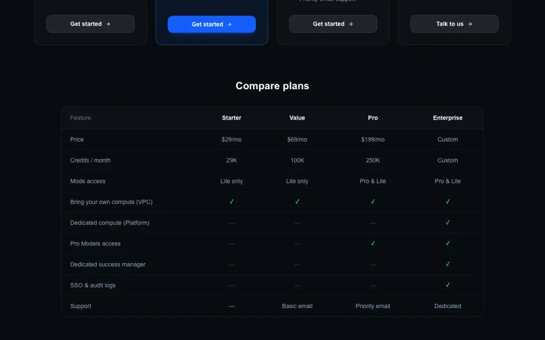The height and width of the screenshot is (340, 545).
Task: Click the Credits / month row label
Action: pos(90,160)
